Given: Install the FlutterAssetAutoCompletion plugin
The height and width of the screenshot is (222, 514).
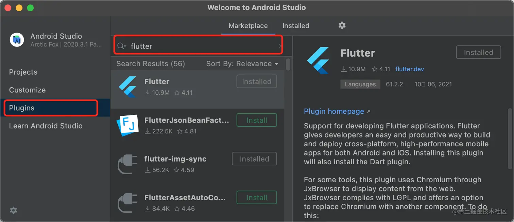Looking at the screenshot, I should point(257,198).
